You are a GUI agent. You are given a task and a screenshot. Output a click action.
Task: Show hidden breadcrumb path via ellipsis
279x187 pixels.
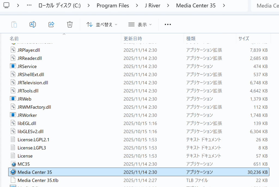(x=29, y=5)
